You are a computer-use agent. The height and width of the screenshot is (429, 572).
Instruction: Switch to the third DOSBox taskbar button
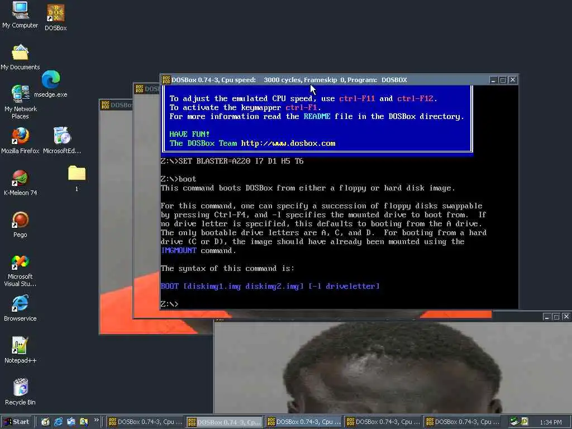tap(304, 422)
